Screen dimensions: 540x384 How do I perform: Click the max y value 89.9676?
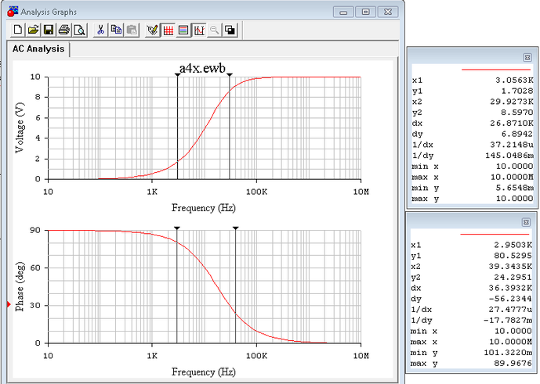pyautogui.click(x=511, y=364)
